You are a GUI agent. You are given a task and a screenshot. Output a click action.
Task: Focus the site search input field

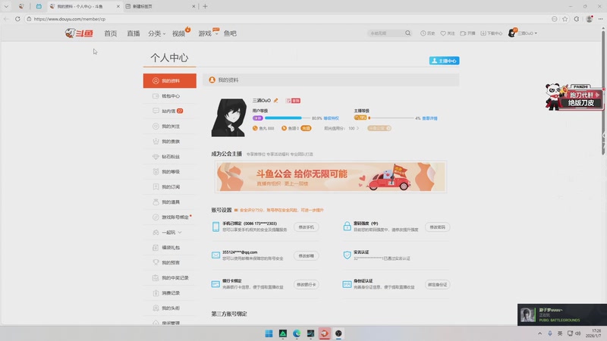coord(386,33)
